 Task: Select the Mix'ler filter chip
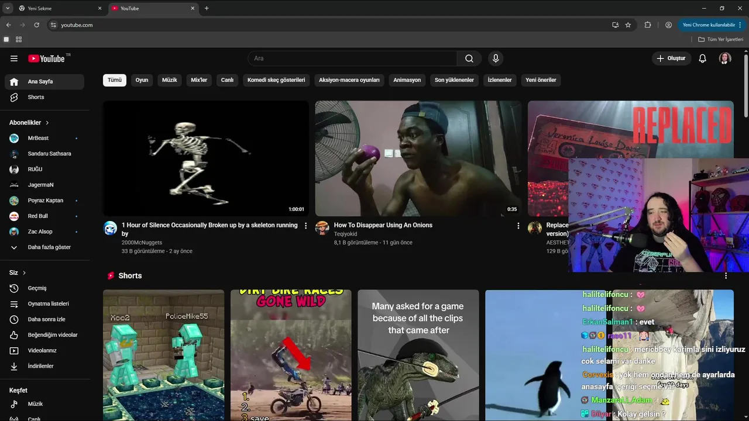pos(200,80)
